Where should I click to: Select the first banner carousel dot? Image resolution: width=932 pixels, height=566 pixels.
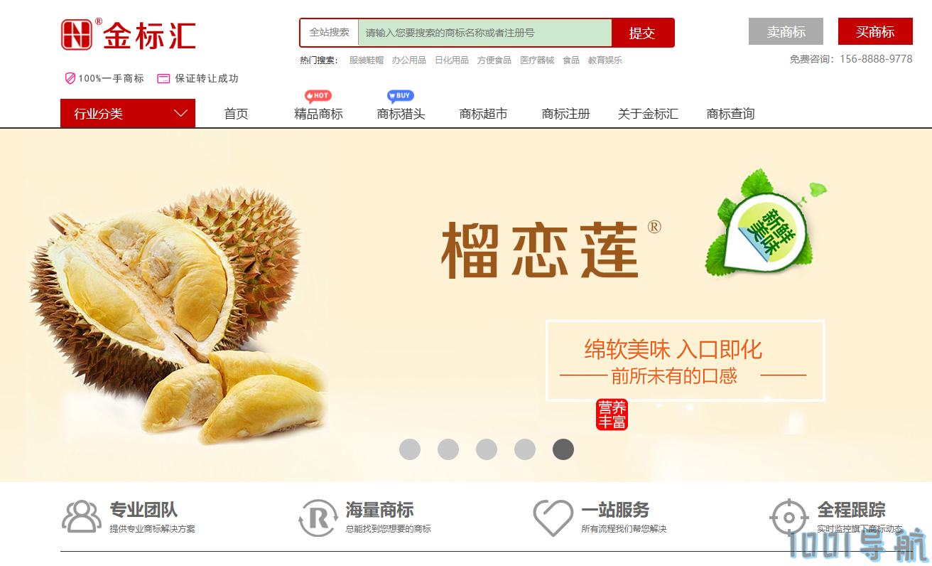pyautogui.click(x=410, y=449)
